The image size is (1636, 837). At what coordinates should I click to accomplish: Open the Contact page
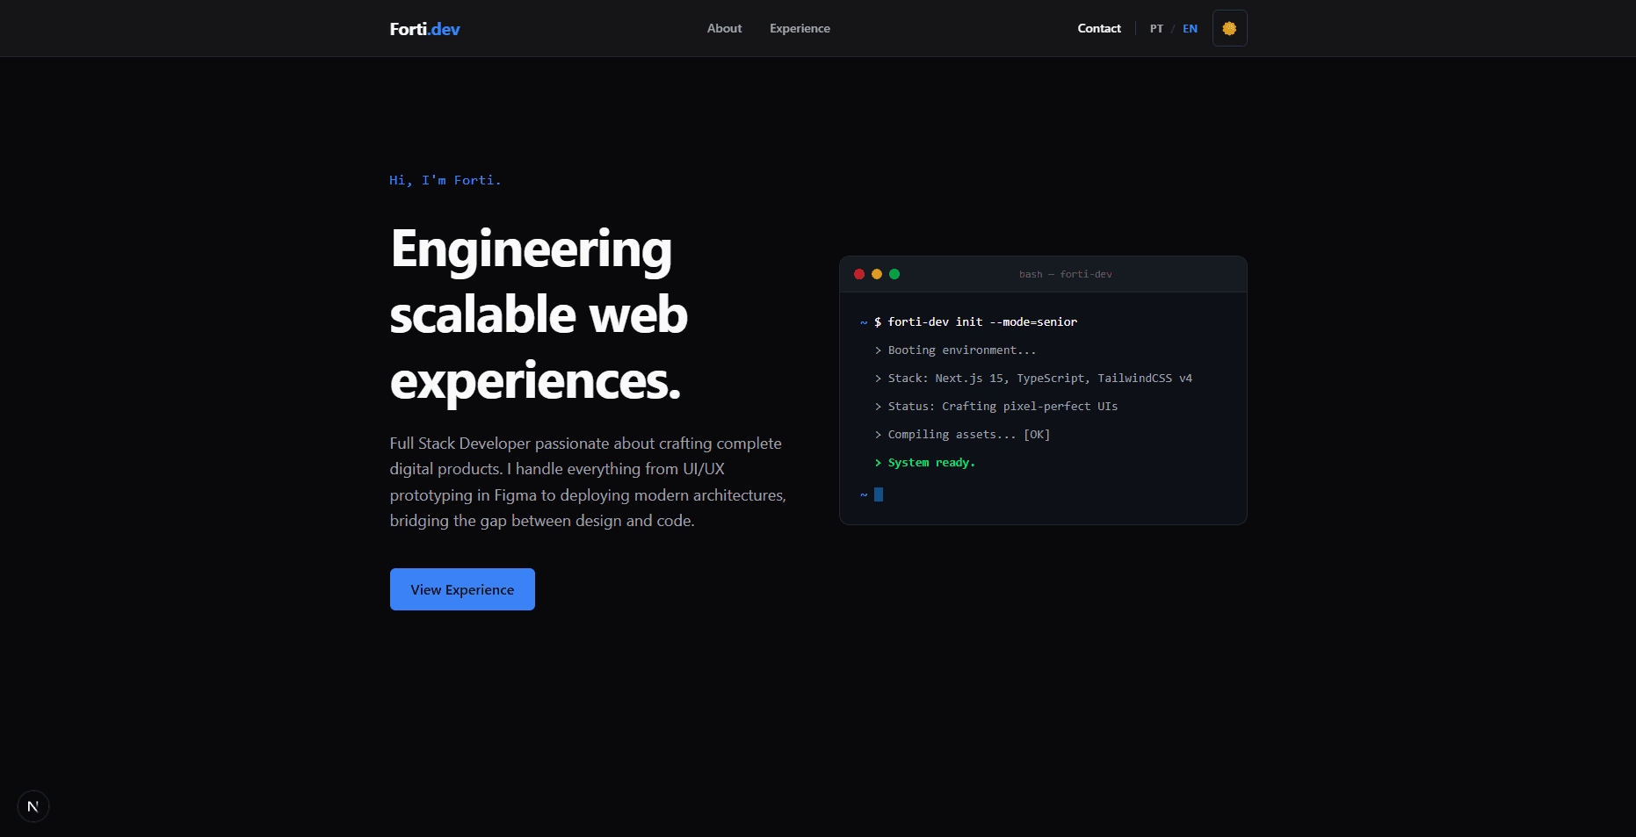tap(1098, 27)
